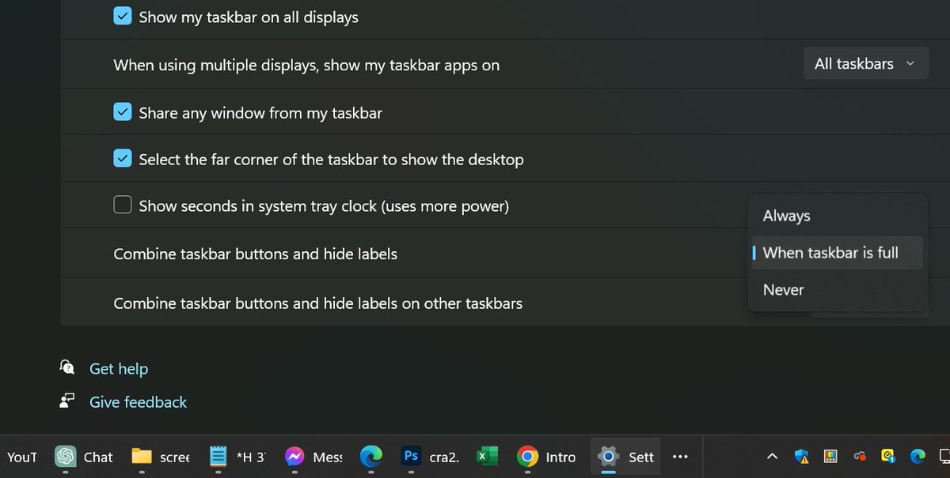
Task: Open Microsoft Excel on the taskbar
Action: [487, 457]
